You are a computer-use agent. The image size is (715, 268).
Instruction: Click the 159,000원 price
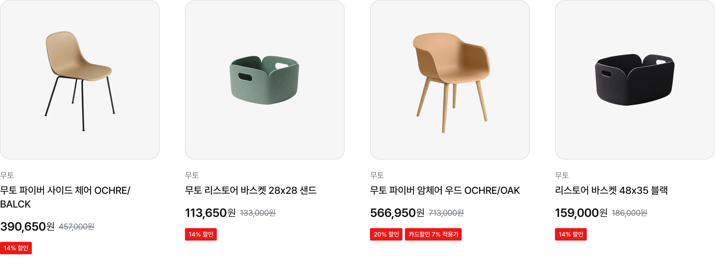coord(581,213)
